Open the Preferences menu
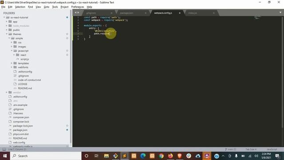 tap(78, 7)
